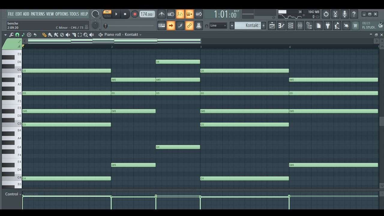The image size is (384, 216).
Task: Open the pattern selector arrow beside Kontakt
Action: [232, 26]
